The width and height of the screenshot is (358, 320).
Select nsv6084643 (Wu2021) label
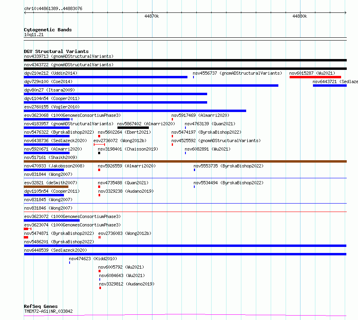[122, 275]
